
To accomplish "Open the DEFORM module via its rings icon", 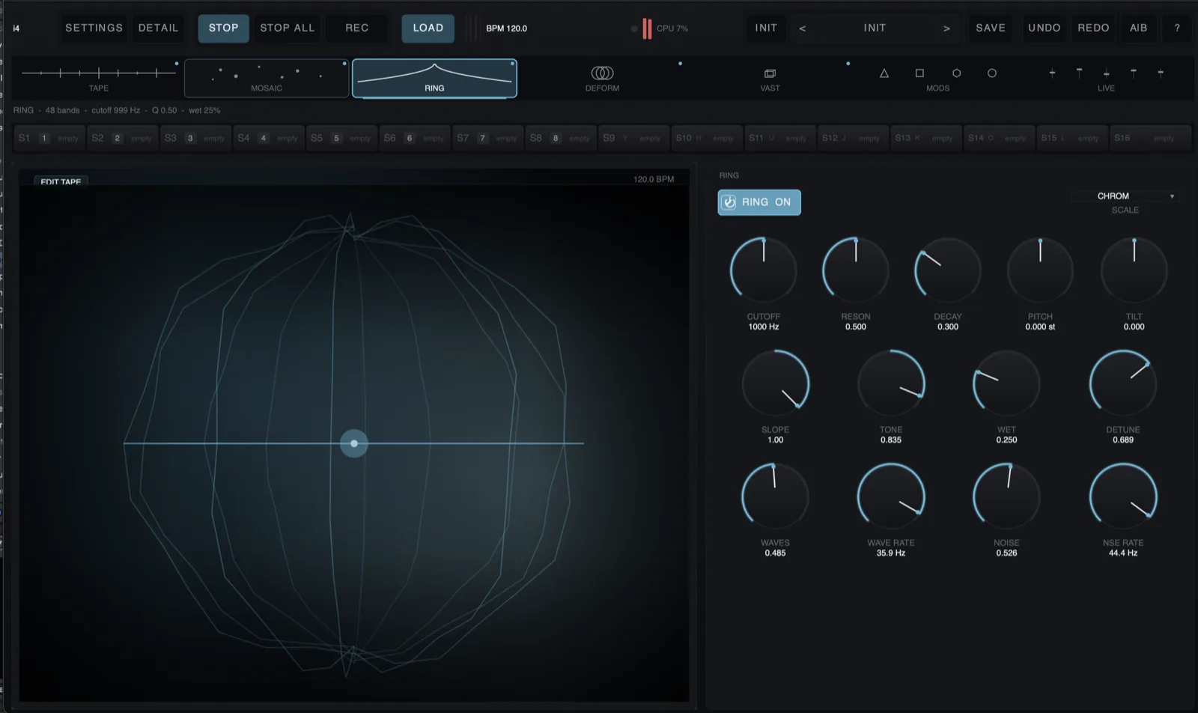I will point(602,73).
